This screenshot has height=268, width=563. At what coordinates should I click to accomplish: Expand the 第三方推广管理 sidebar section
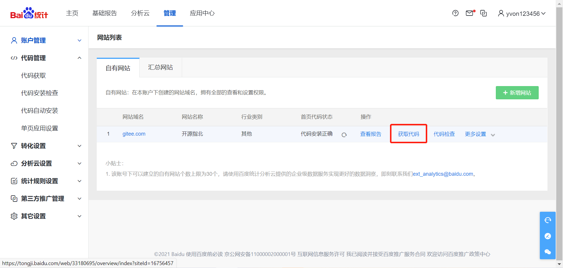pos(79,199)
